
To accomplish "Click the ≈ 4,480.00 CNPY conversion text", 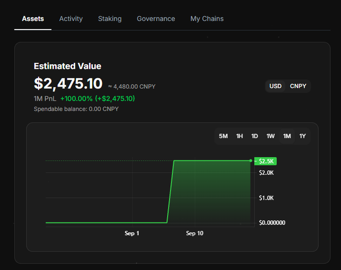I will (x=132, y=86).
